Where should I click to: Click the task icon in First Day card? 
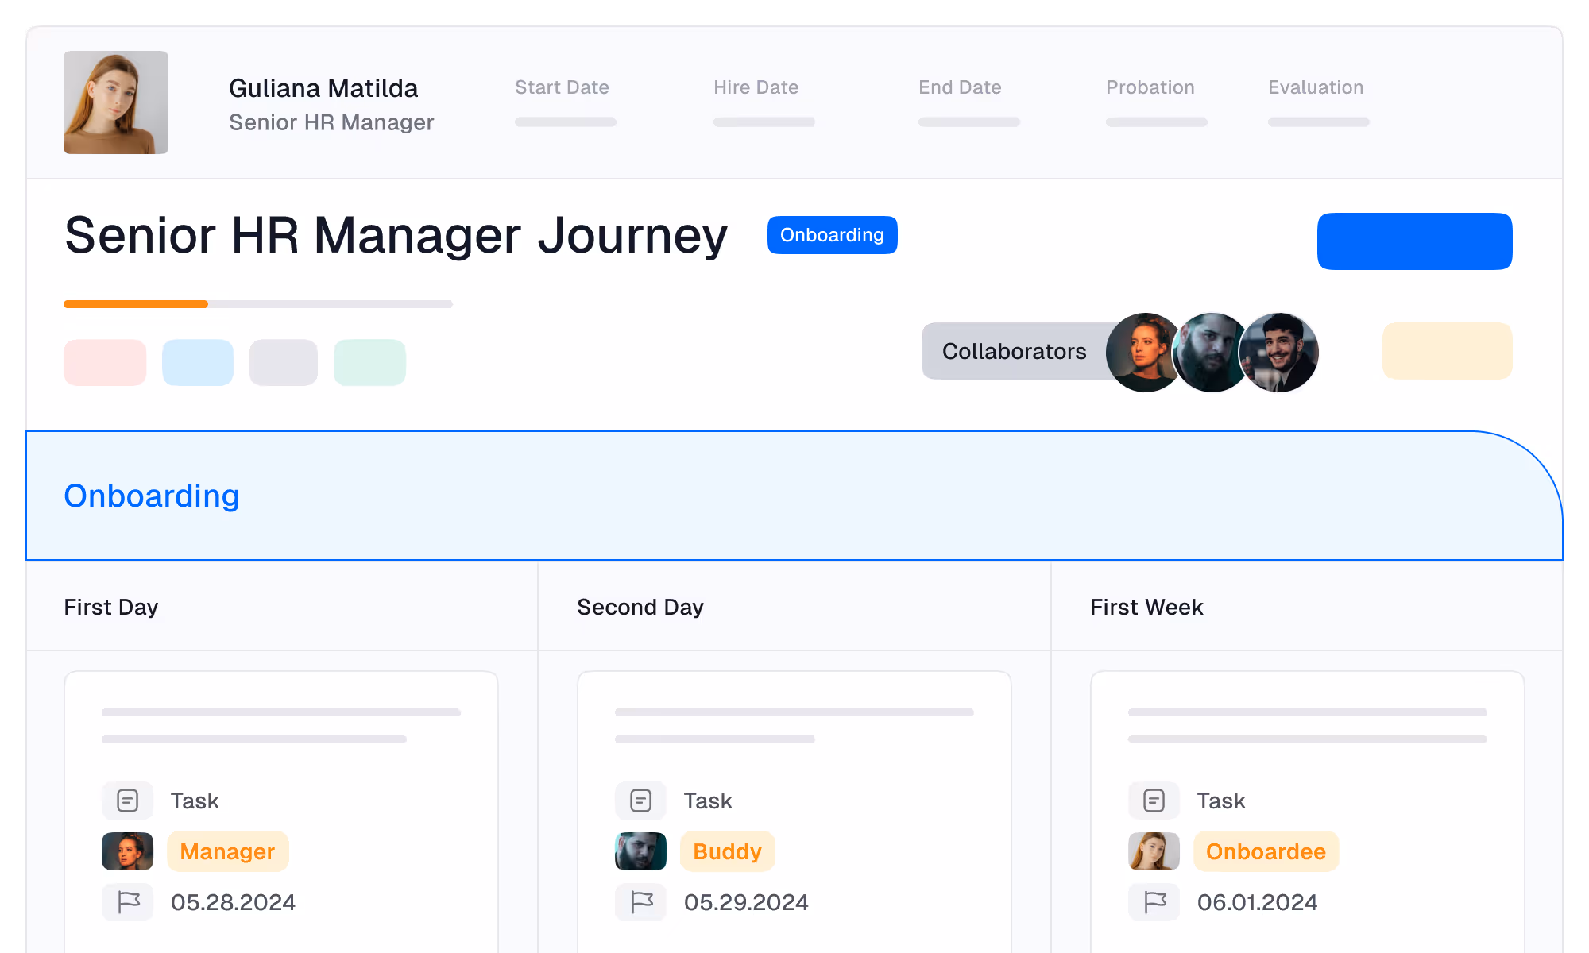pyautogui.click(x=127, y=801)
